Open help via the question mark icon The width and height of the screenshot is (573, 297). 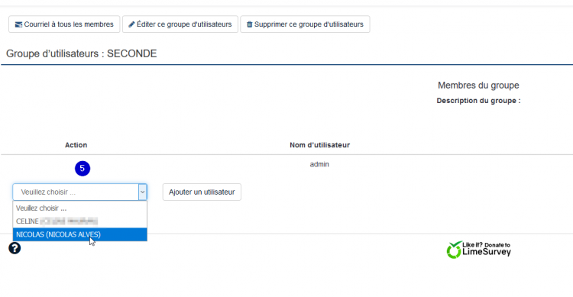pyautogui.click(x=15, y=248)
